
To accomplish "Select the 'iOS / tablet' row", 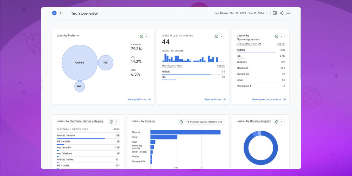I will (x=88, y=166).
